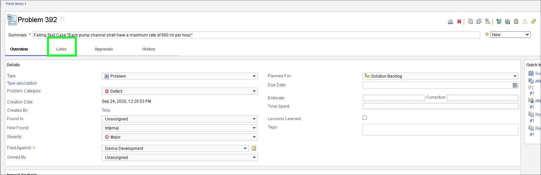
Task: Open the Work Items breadcrumb link
Action: pos(14,4)
